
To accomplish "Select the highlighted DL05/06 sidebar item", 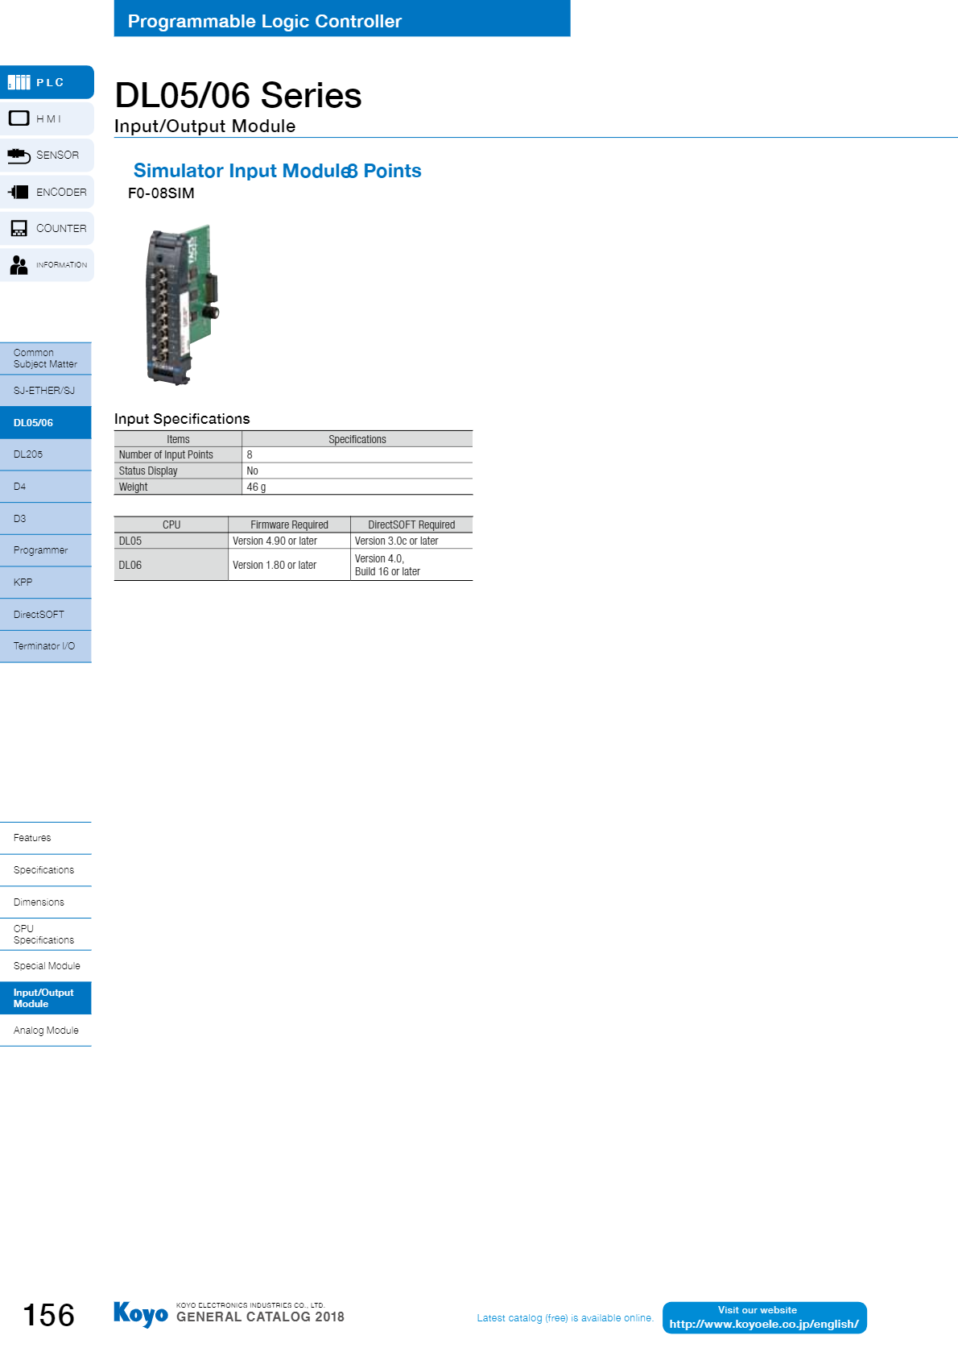I will coord(46,423).
